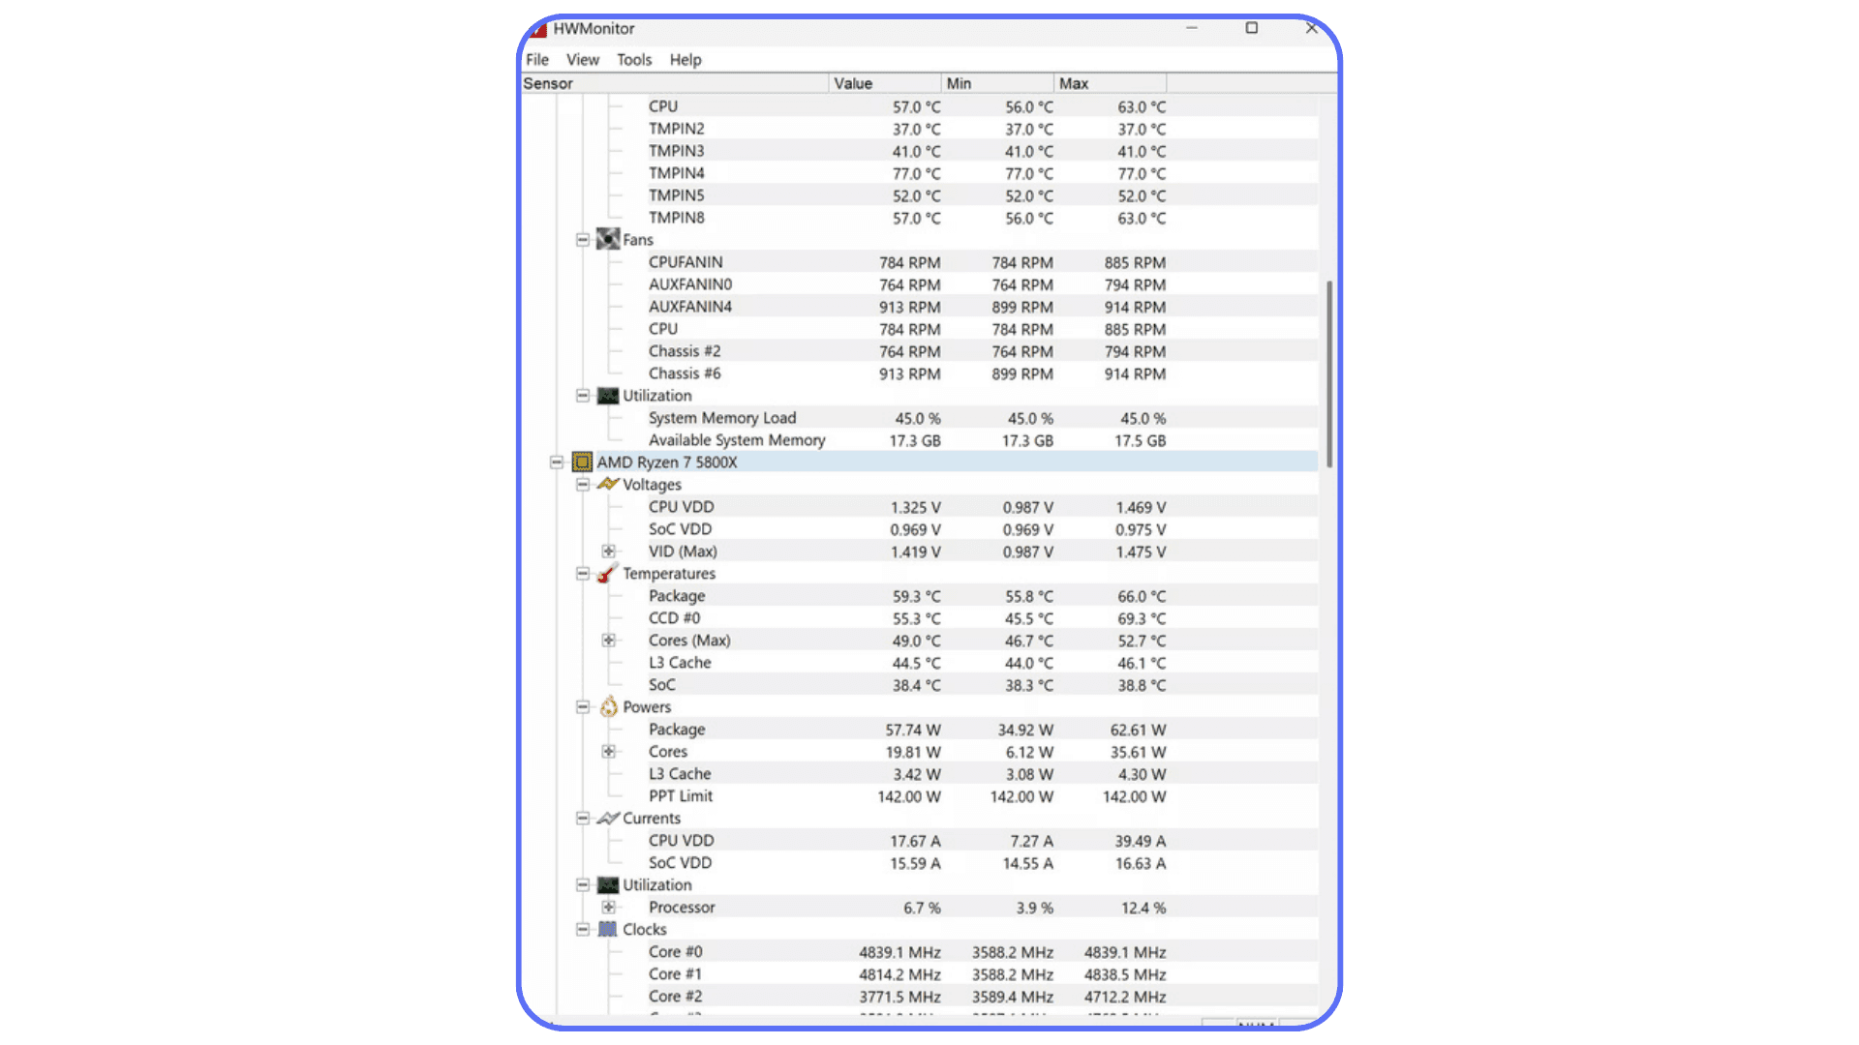
Task: Click the Clocks icon
Action: click(x=608, y=929)
